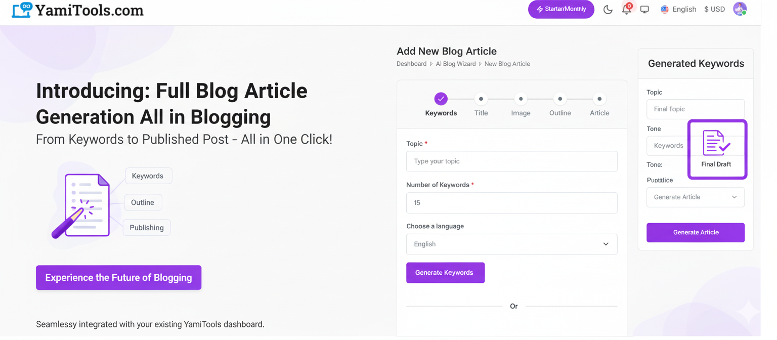Click the Final Draft document icon
The height and width of the screenshot is (340, 777).
tap(716, 144)
